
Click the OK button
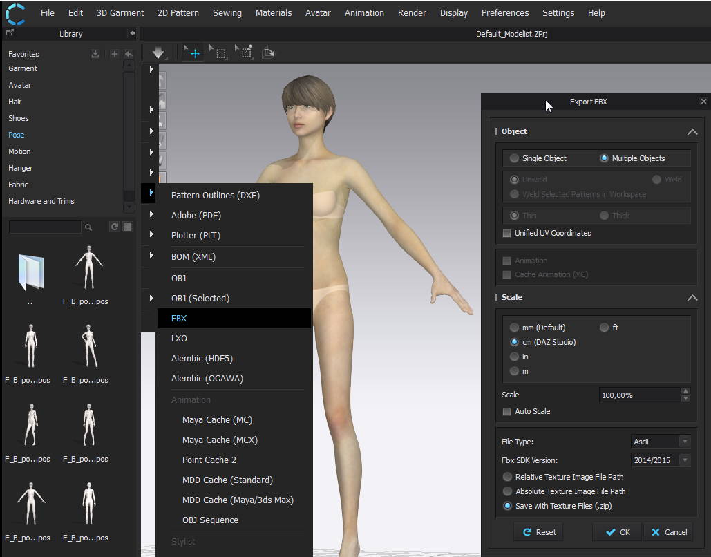tap(617, 532)
